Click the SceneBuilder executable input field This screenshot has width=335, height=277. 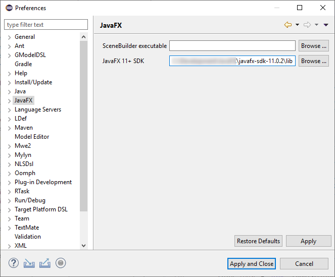pyautogui.click(x=232, y=46)
